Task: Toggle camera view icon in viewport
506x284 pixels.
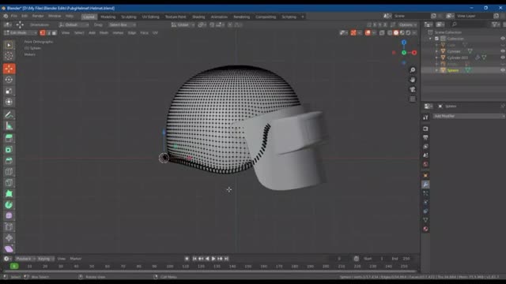Action: 413,89
